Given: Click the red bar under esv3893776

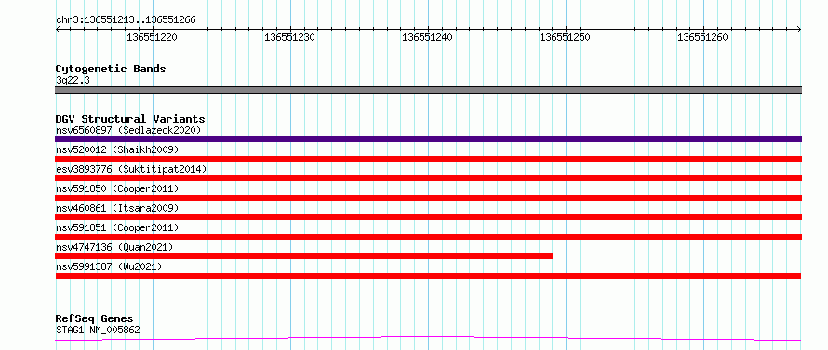Looking at the screenshot, I should tap(428, 178).
